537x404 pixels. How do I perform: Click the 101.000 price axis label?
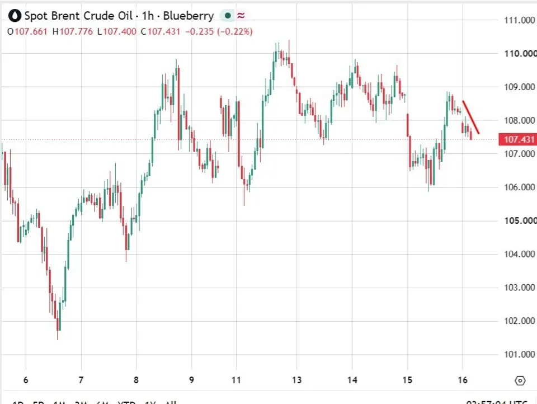click(x=520, y=354)
